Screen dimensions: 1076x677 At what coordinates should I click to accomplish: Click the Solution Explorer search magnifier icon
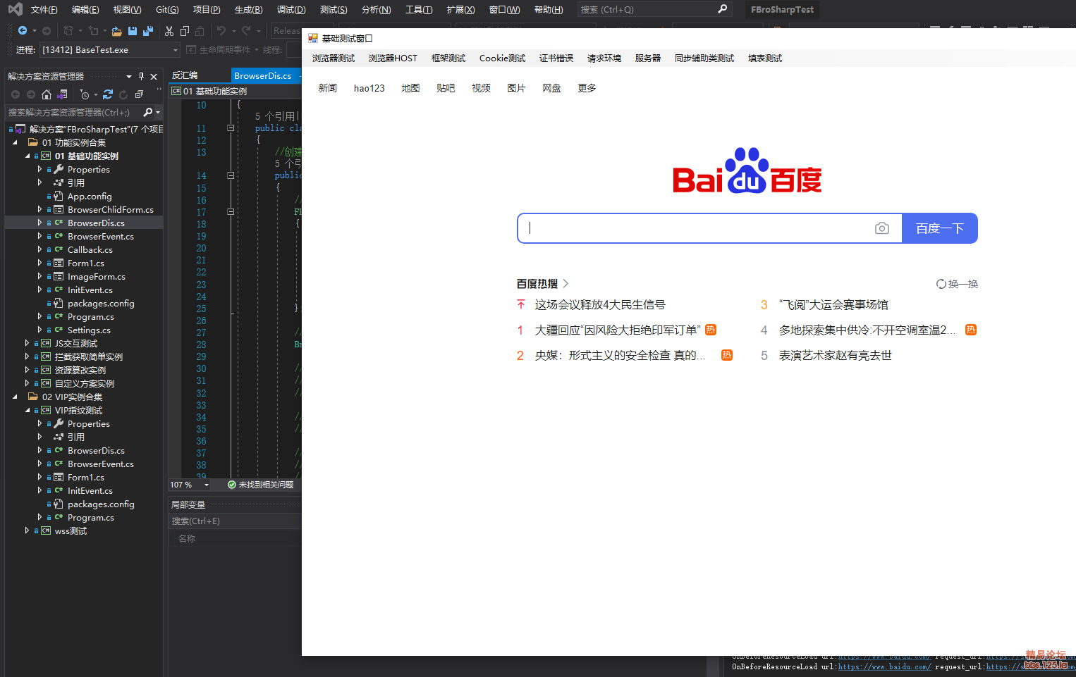click(148, 112)
